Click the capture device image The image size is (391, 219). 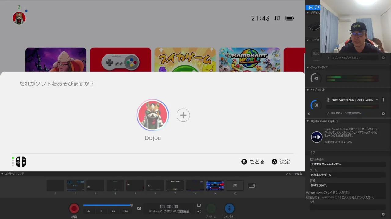(x=314, y=26)
